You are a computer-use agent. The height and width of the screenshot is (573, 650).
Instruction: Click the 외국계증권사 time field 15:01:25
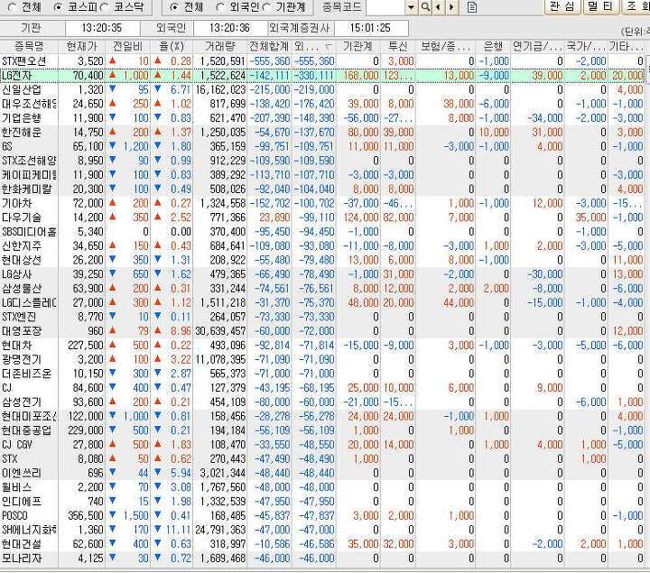[x=370, y=28]
